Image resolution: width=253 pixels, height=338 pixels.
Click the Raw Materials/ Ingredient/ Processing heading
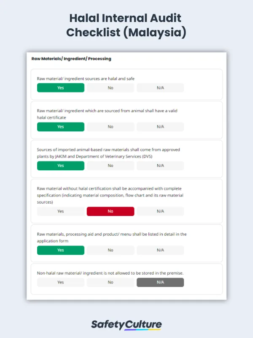[x=71, y=59]
